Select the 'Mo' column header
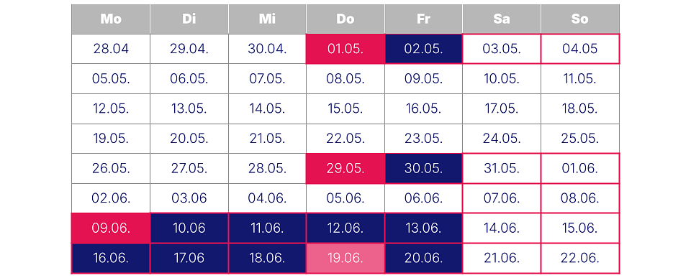 point(111,19)
